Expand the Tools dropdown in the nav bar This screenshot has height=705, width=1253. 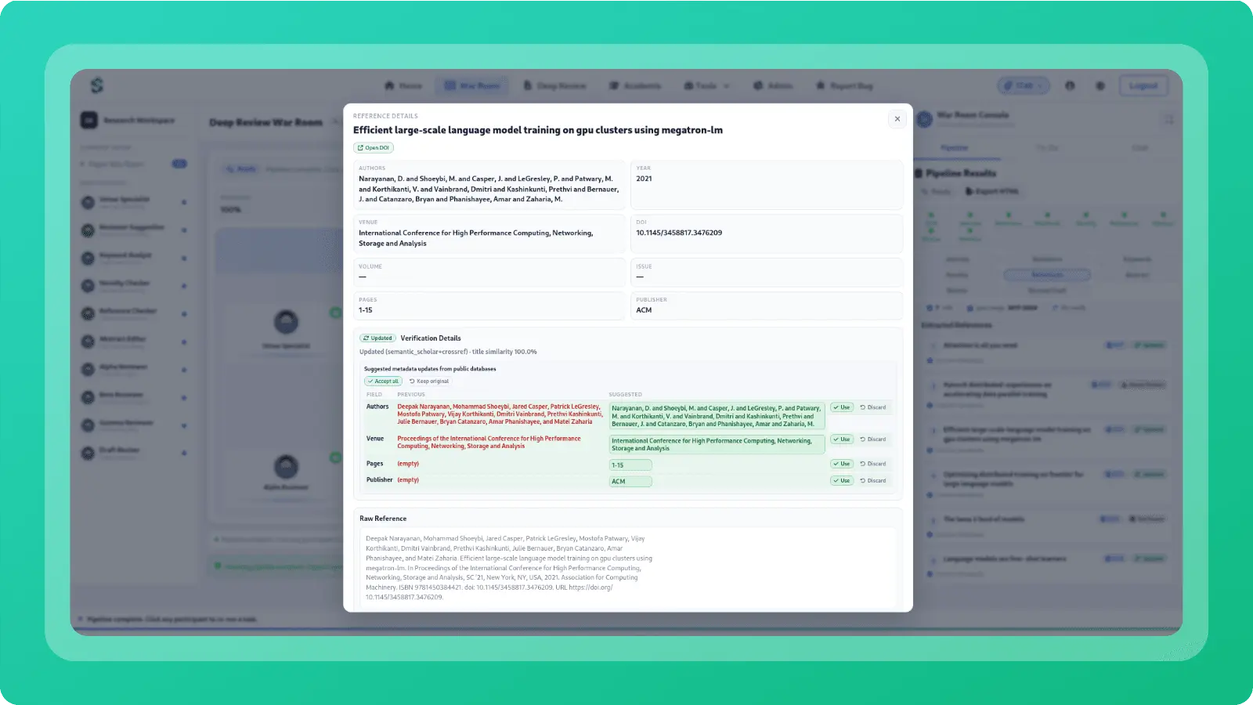click(x=706, y=85)
